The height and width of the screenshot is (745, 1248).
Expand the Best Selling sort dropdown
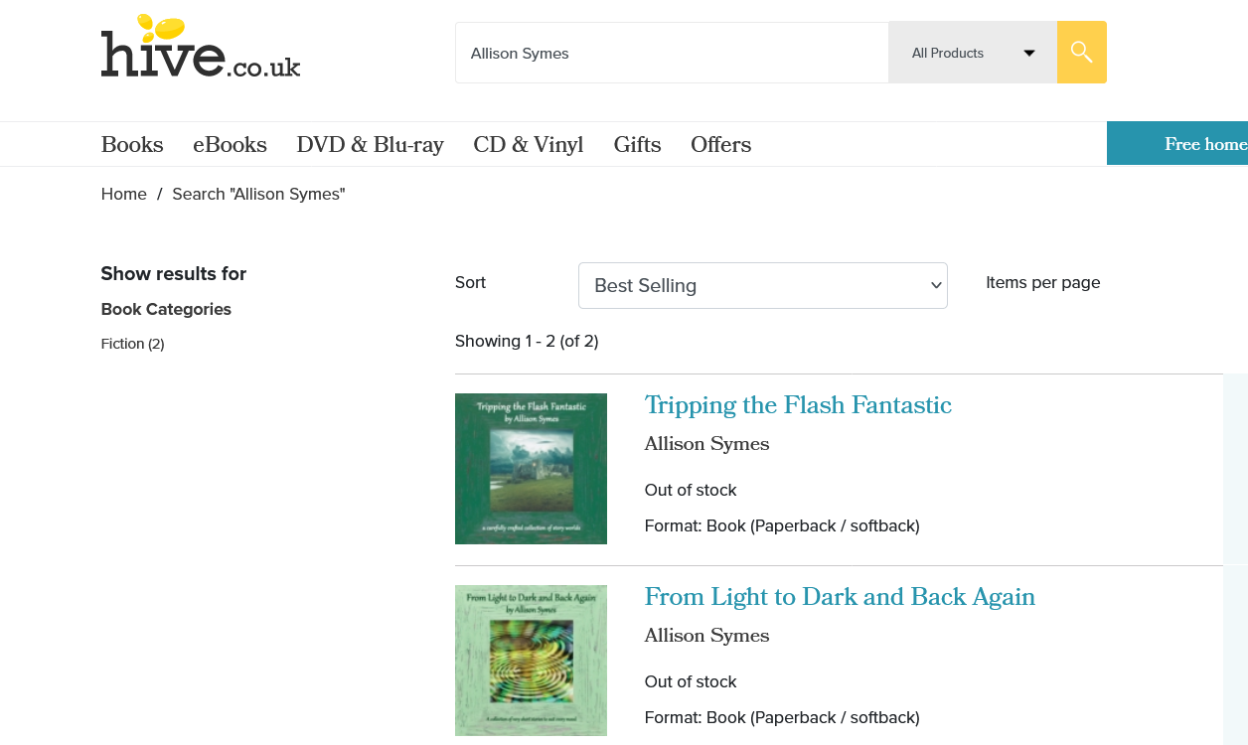pos(762,286)
